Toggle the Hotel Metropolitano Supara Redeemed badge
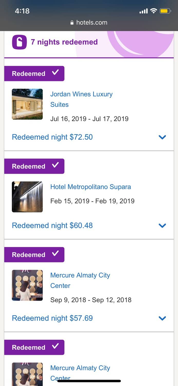Viewport: 178px width, 386px height. pos(34,166)
